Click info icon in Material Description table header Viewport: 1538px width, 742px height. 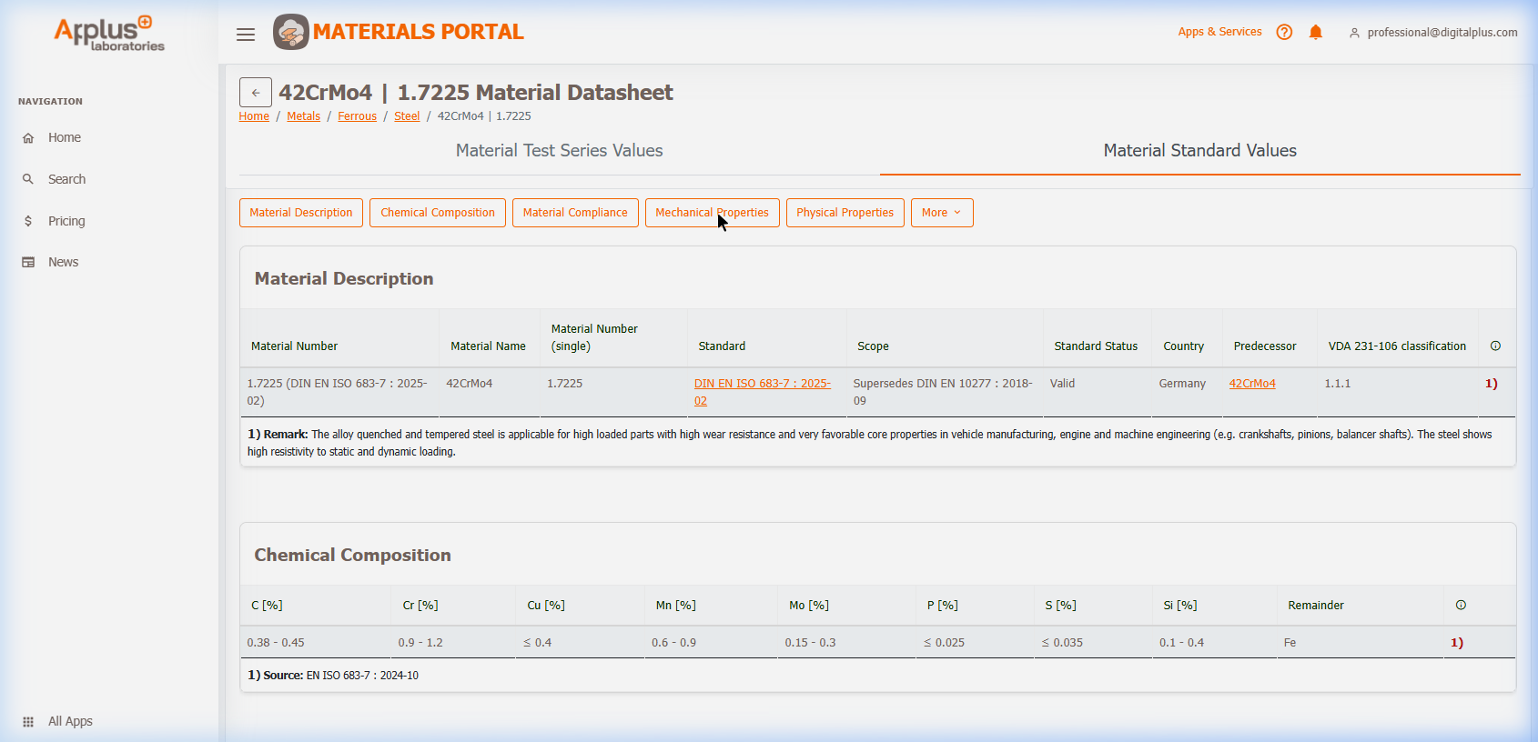click(x=1495, y=346)
